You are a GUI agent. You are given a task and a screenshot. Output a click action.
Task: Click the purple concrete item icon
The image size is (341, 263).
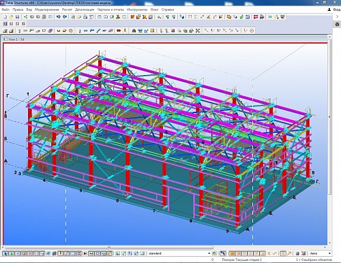tap(50, 31)
